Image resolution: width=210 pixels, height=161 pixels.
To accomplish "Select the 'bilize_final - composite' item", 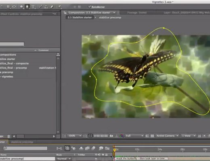I will click(x=14, y=64).
